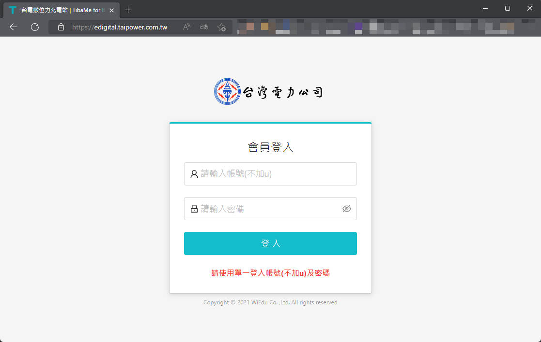Add page to favorites star icon
Screen dimensions: 541x342
click(221, 27)
